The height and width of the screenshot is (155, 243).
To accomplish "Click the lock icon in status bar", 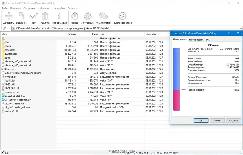I will (6, 153).
